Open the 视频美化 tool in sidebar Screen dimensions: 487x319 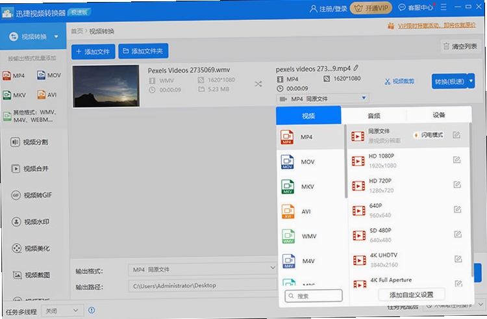pos(31,248)
